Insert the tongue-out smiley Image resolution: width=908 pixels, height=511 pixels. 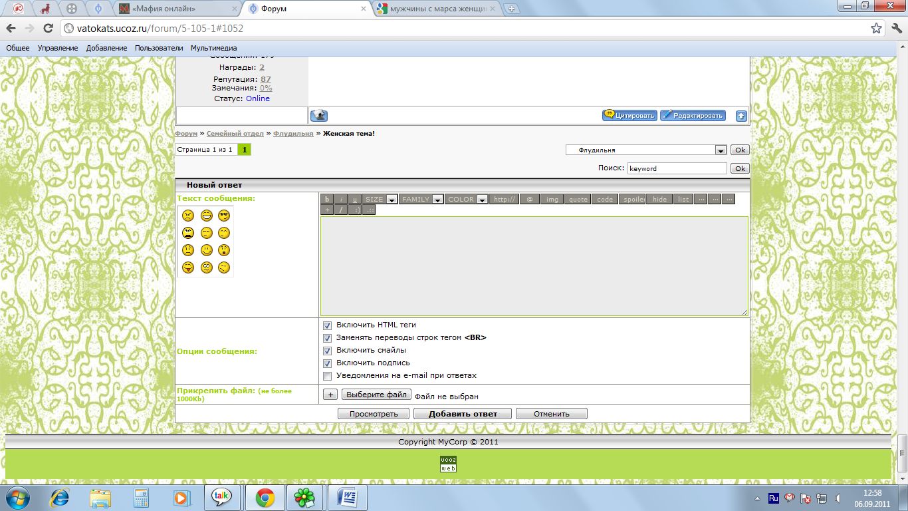[x=188, y=267]
